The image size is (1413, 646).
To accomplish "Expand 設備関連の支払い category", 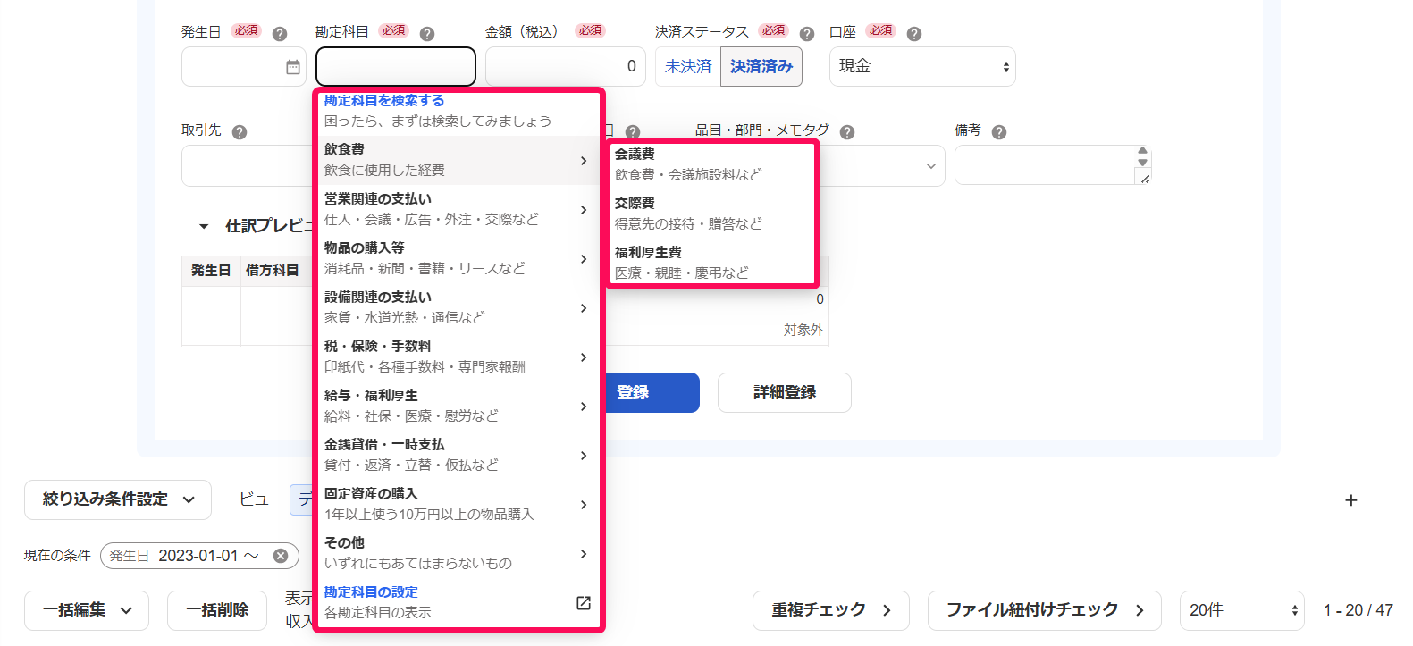I will point(457,307).
